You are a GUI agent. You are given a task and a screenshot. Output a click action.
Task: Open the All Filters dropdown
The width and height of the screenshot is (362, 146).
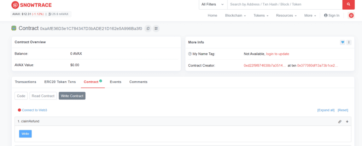click(x=213, y=4)
